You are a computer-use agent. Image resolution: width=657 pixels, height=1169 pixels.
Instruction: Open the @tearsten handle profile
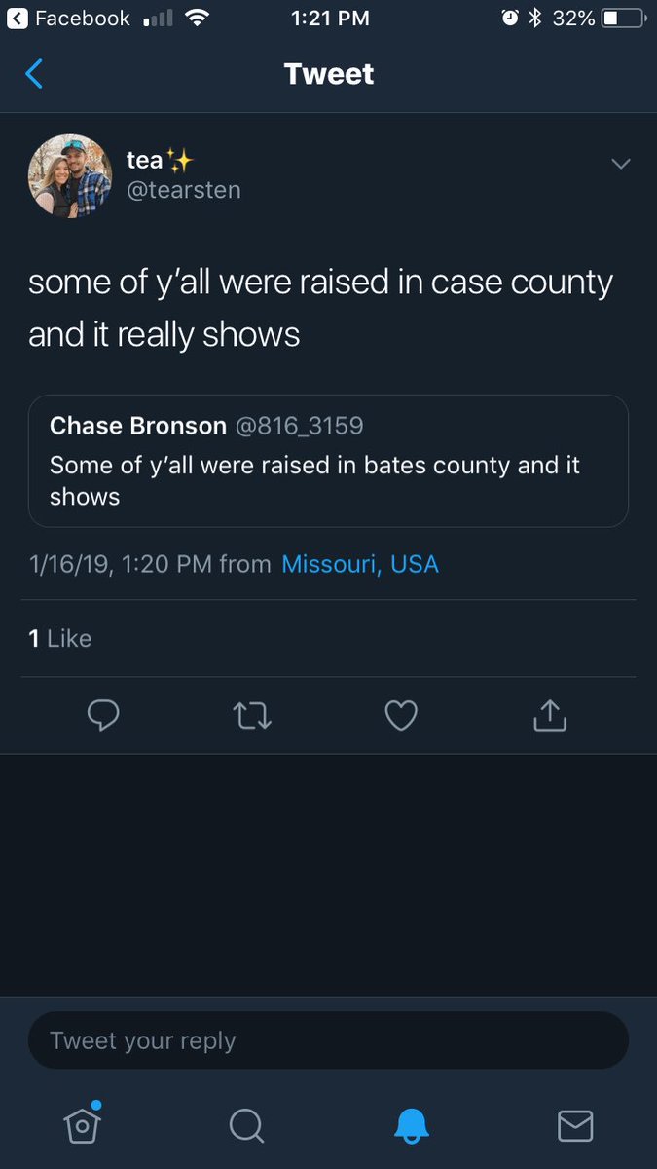pyautogui.click(x=184, y=190)
